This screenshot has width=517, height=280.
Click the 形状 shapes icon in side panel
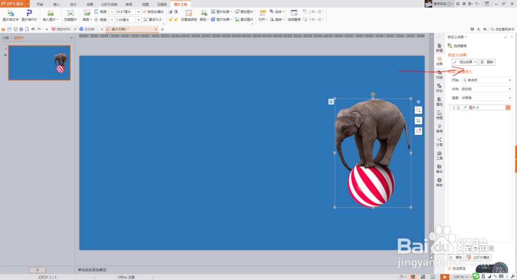(x=439, y=88)
